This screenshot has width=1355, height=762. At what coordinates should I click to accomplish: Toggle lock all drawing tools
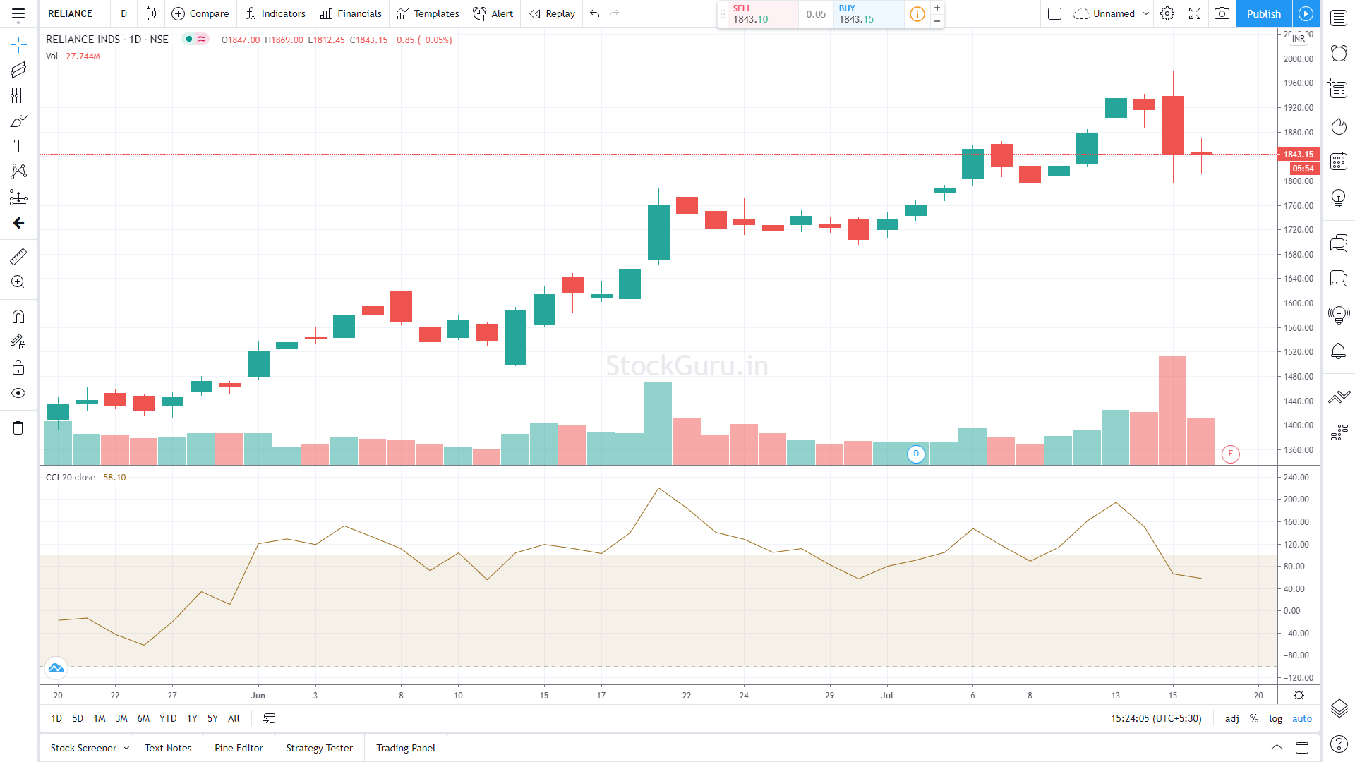(18, 368)
